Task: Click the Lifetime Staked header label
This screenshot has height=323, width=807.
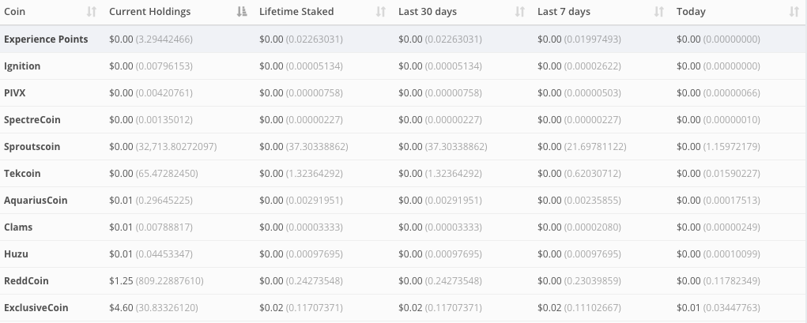Action: click(x=296, y=12)
